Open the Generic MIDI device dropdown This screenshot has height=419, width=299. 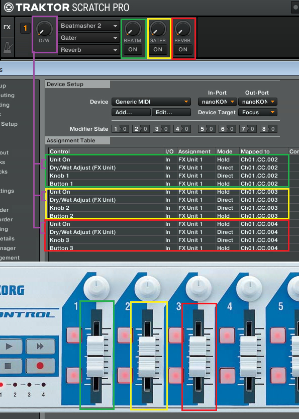pyautogui.click(x=151, y=102)
